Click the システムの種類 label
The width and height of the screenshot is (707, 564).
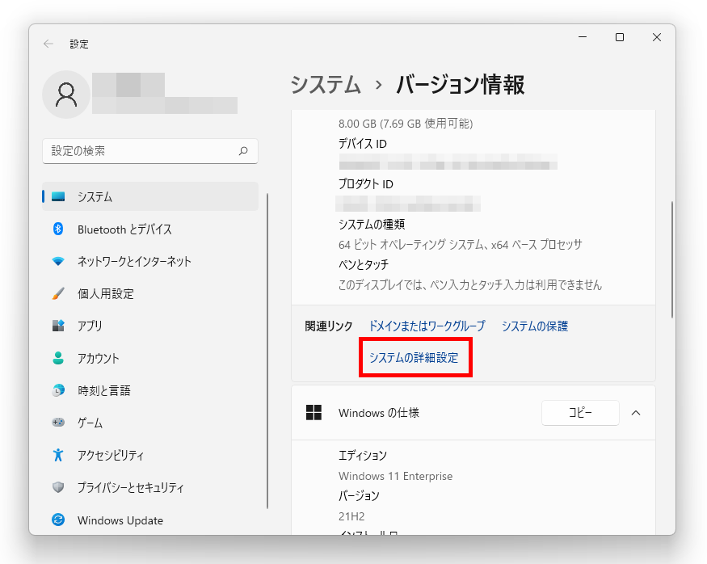point(372,224)
